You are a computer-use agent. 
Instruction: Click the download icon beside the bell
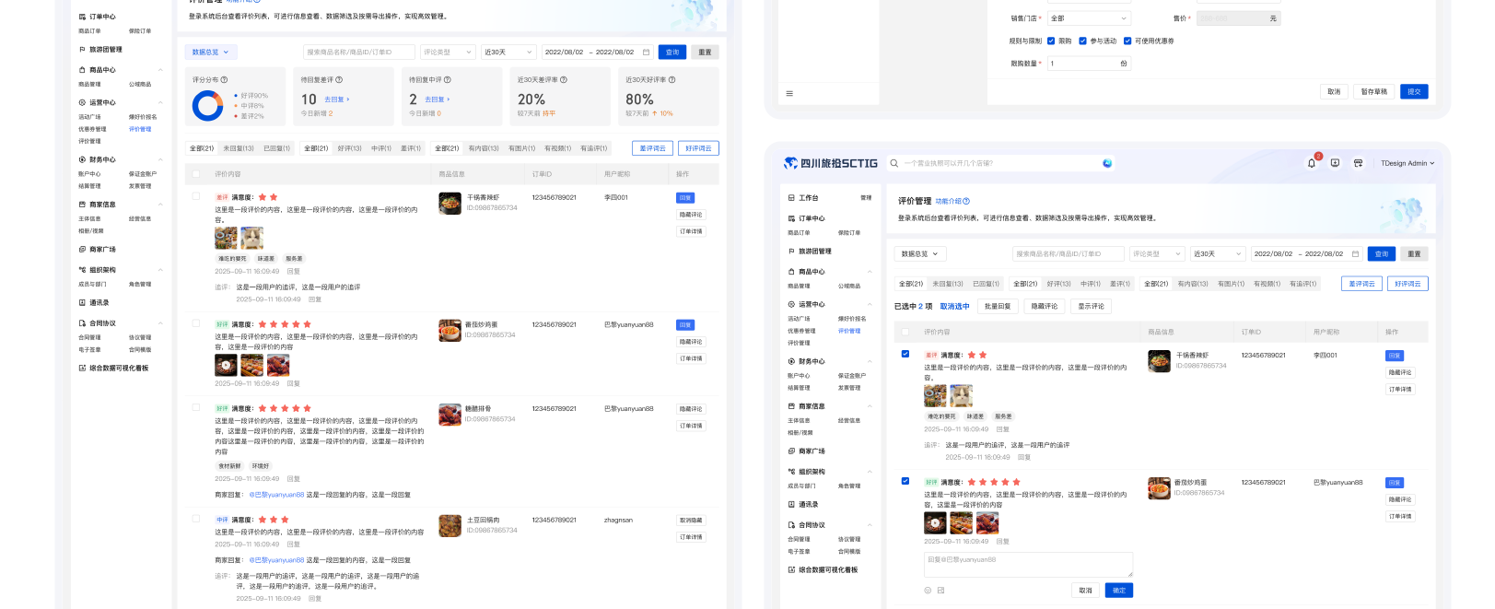click(x=1335, y=163)
